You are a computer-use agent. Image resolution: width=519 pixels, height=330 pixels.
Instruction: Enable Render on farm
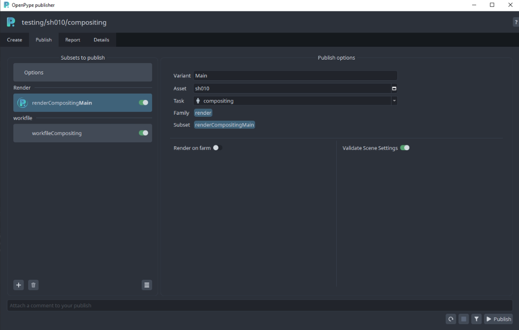coord(217,147)
